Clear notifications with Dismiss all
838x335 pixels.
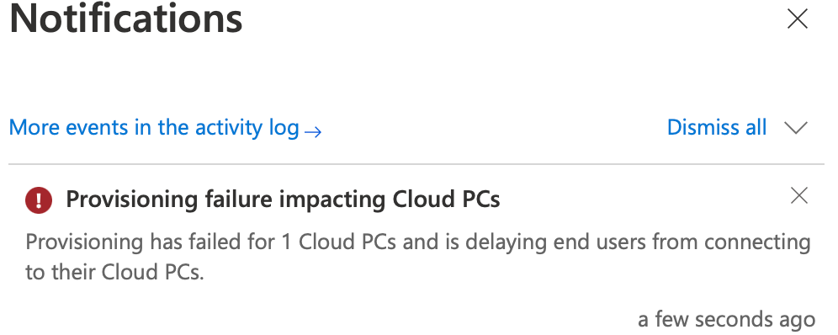click(x=717, y=127)
